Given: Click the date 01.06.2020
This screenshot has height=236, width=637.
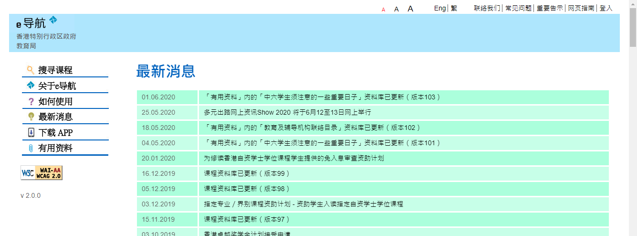Looking at the screenshot, I should coord(158,97).
